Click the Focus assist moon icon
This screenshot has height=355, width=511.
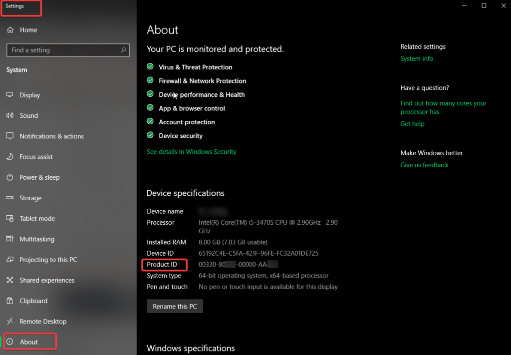(x=10, y=156)
